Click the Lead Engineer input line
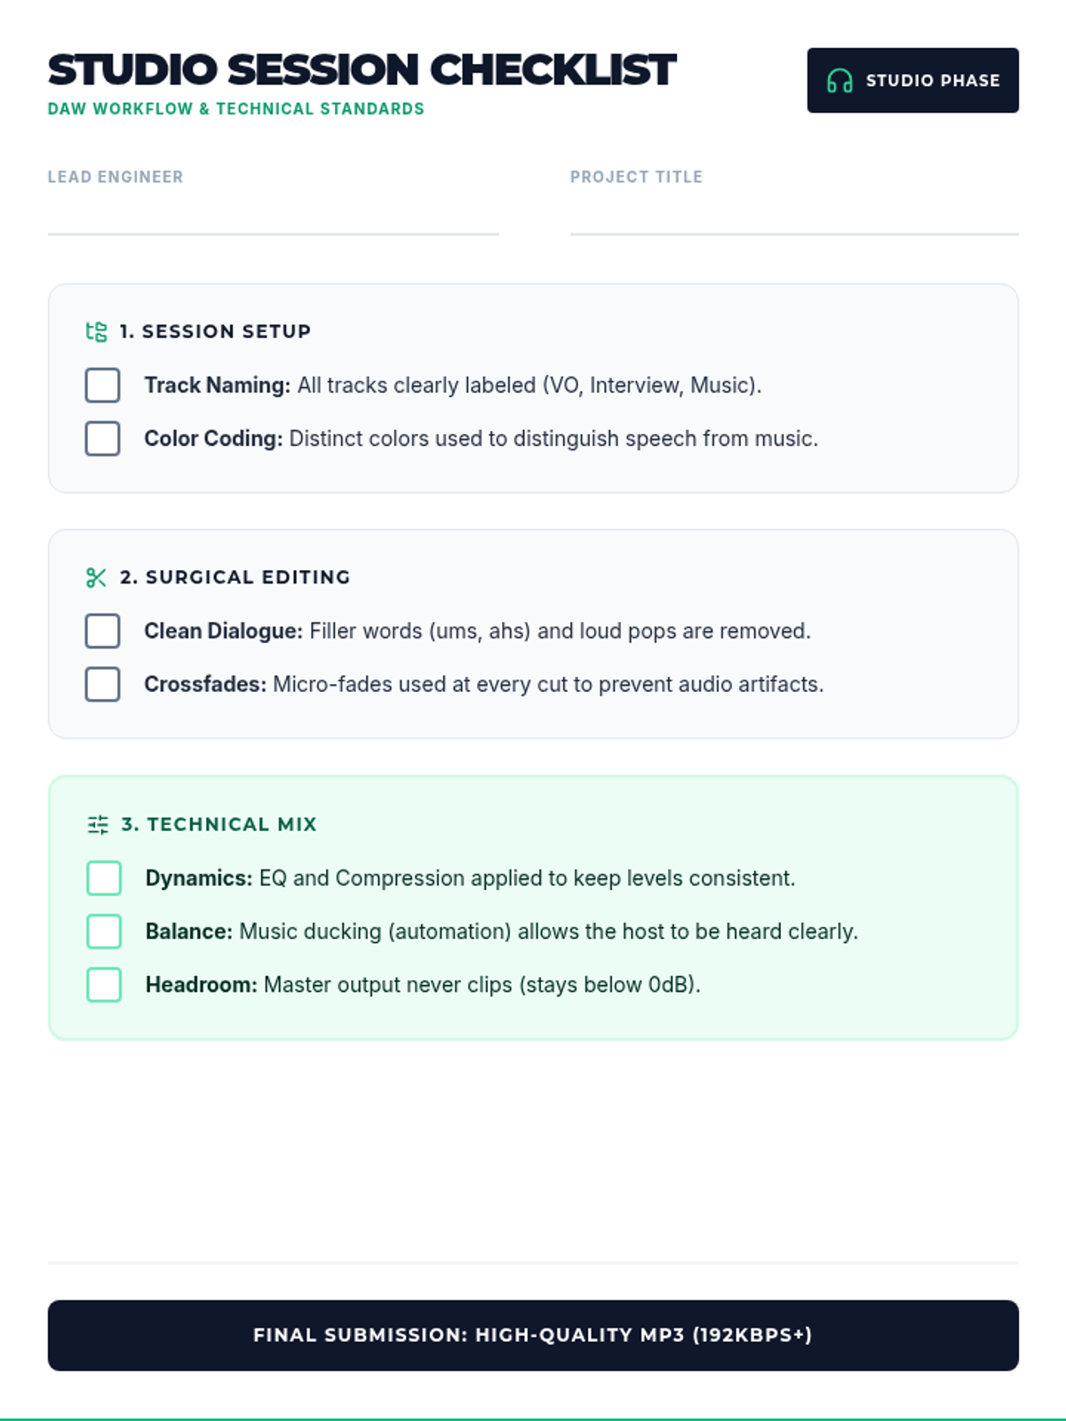Viewport: 1066px width, 1421px height. click(273, 216)
